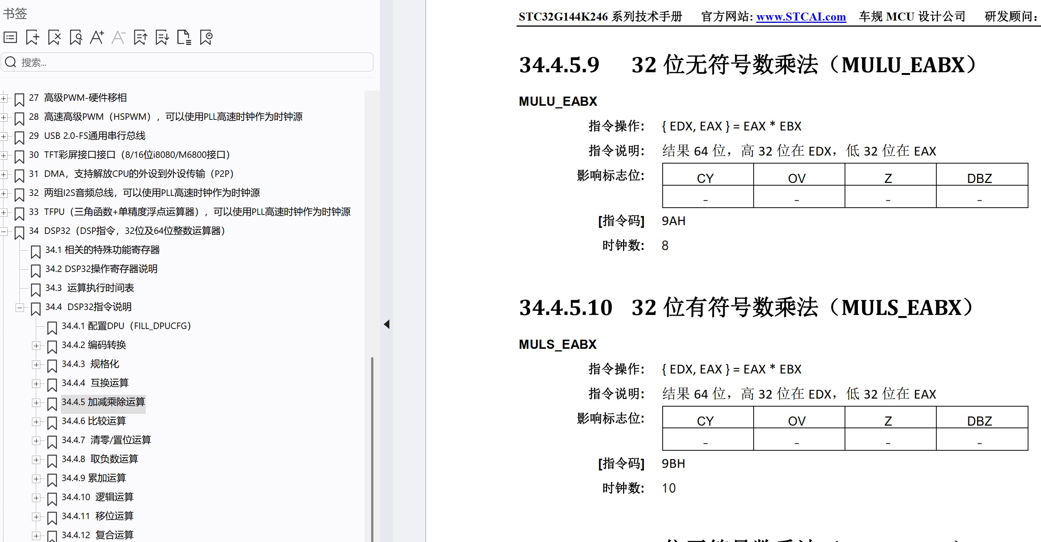
Task: Collapse the bookmarks sidebar panel
Action: pos(386,324)
